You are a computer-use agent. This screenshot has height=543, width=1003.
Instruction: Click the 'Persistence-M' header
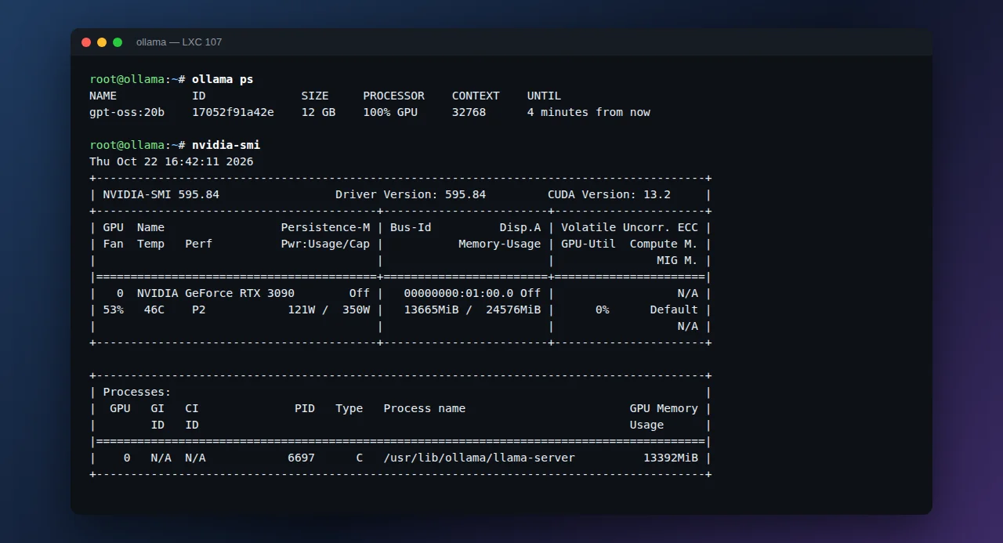[325, 227]
